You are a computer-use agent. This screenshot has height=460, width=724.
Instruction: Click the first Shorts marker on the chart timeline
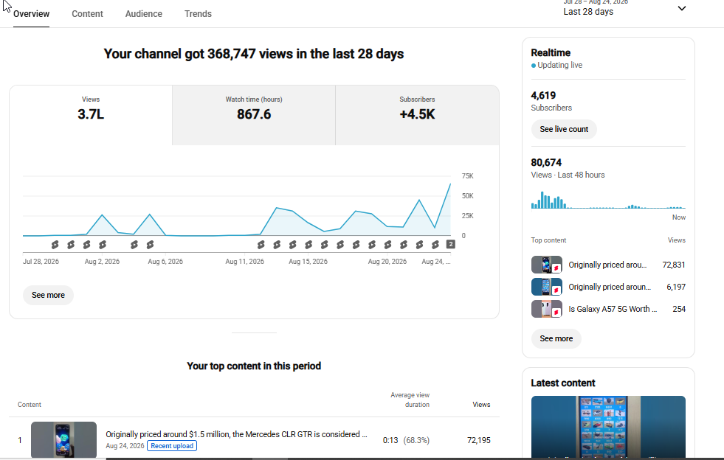pyautogui.click(x=55, y=245)
